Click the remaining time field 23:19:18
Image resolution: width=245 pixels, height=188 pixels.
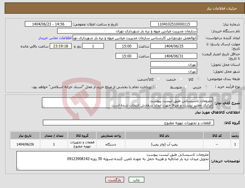click(x=61, y=46)
